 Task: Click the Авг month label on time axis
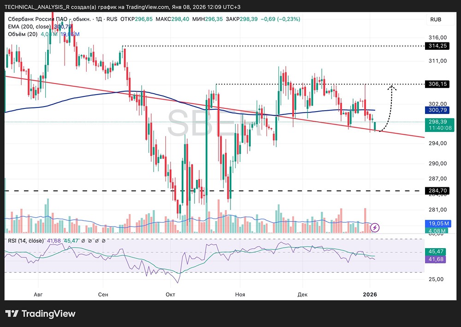(38, 294)
